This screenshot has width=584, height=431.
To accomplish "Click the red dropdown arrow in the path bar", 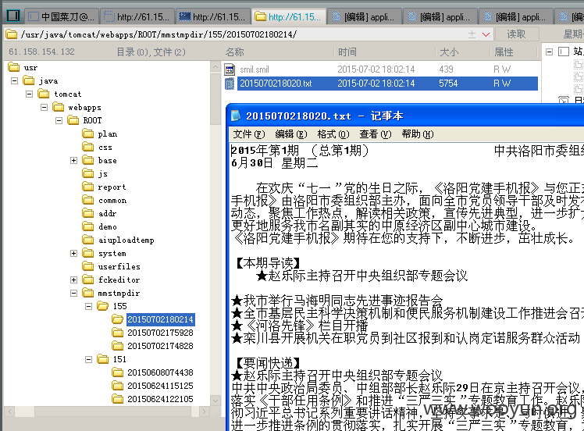I will (486, 34).
